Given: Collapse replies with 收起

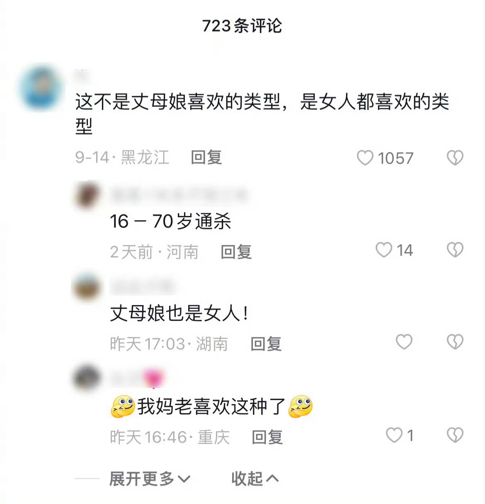Looking at the screenshot, I should coord(255,479).
